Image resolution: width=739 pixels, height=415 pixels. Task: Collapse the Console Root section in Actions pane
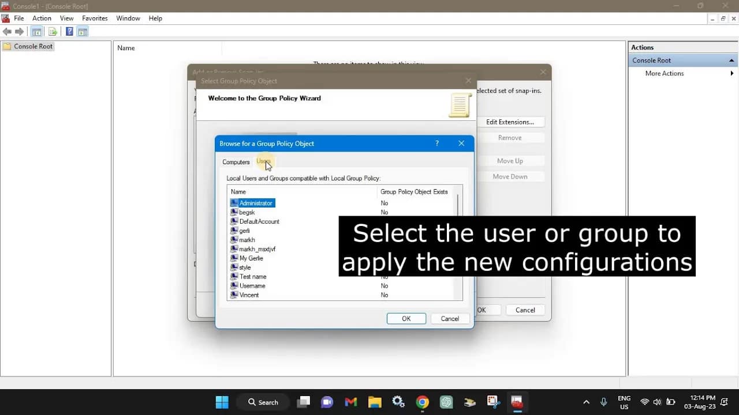pos(731,60)
